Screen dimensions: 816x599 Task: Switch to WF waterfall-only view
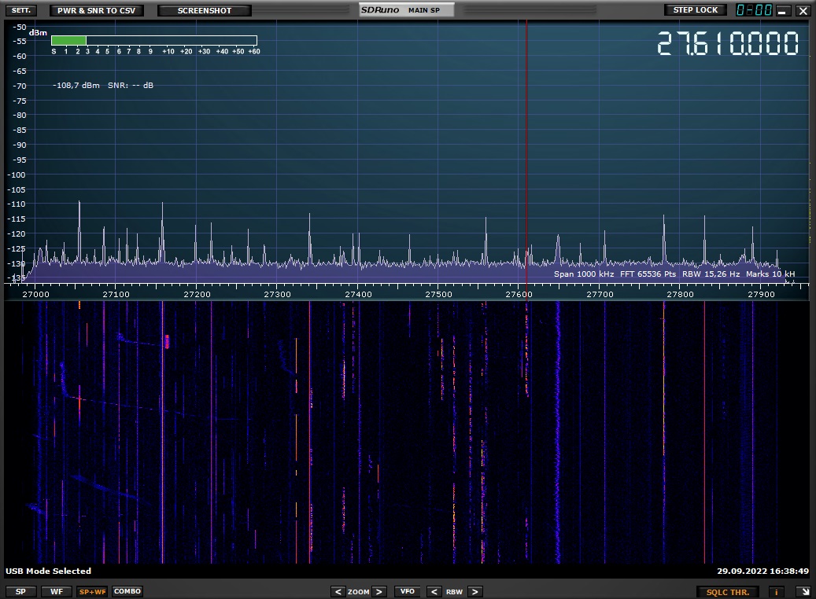(57, 592)
